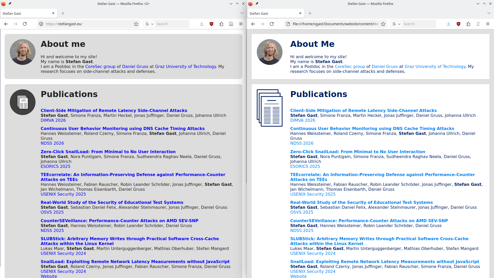Screen dimensions: 494x278
Task: Open CoreSec group link in local file window
Action: [x=350, y=66]
